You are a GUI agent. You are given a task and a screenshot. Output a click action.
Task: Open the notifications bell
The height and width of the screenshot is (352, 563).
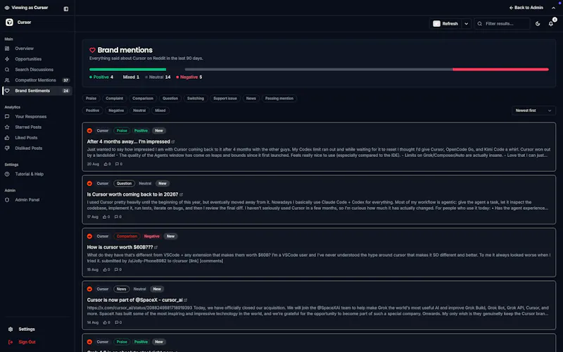tap(551, 24)
